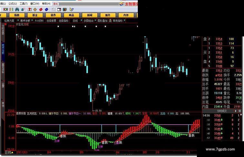The width and height of the screenshot is (244, 157).
Task: Switch to the 商品 category tab
Action: click(x=71, y=15)
